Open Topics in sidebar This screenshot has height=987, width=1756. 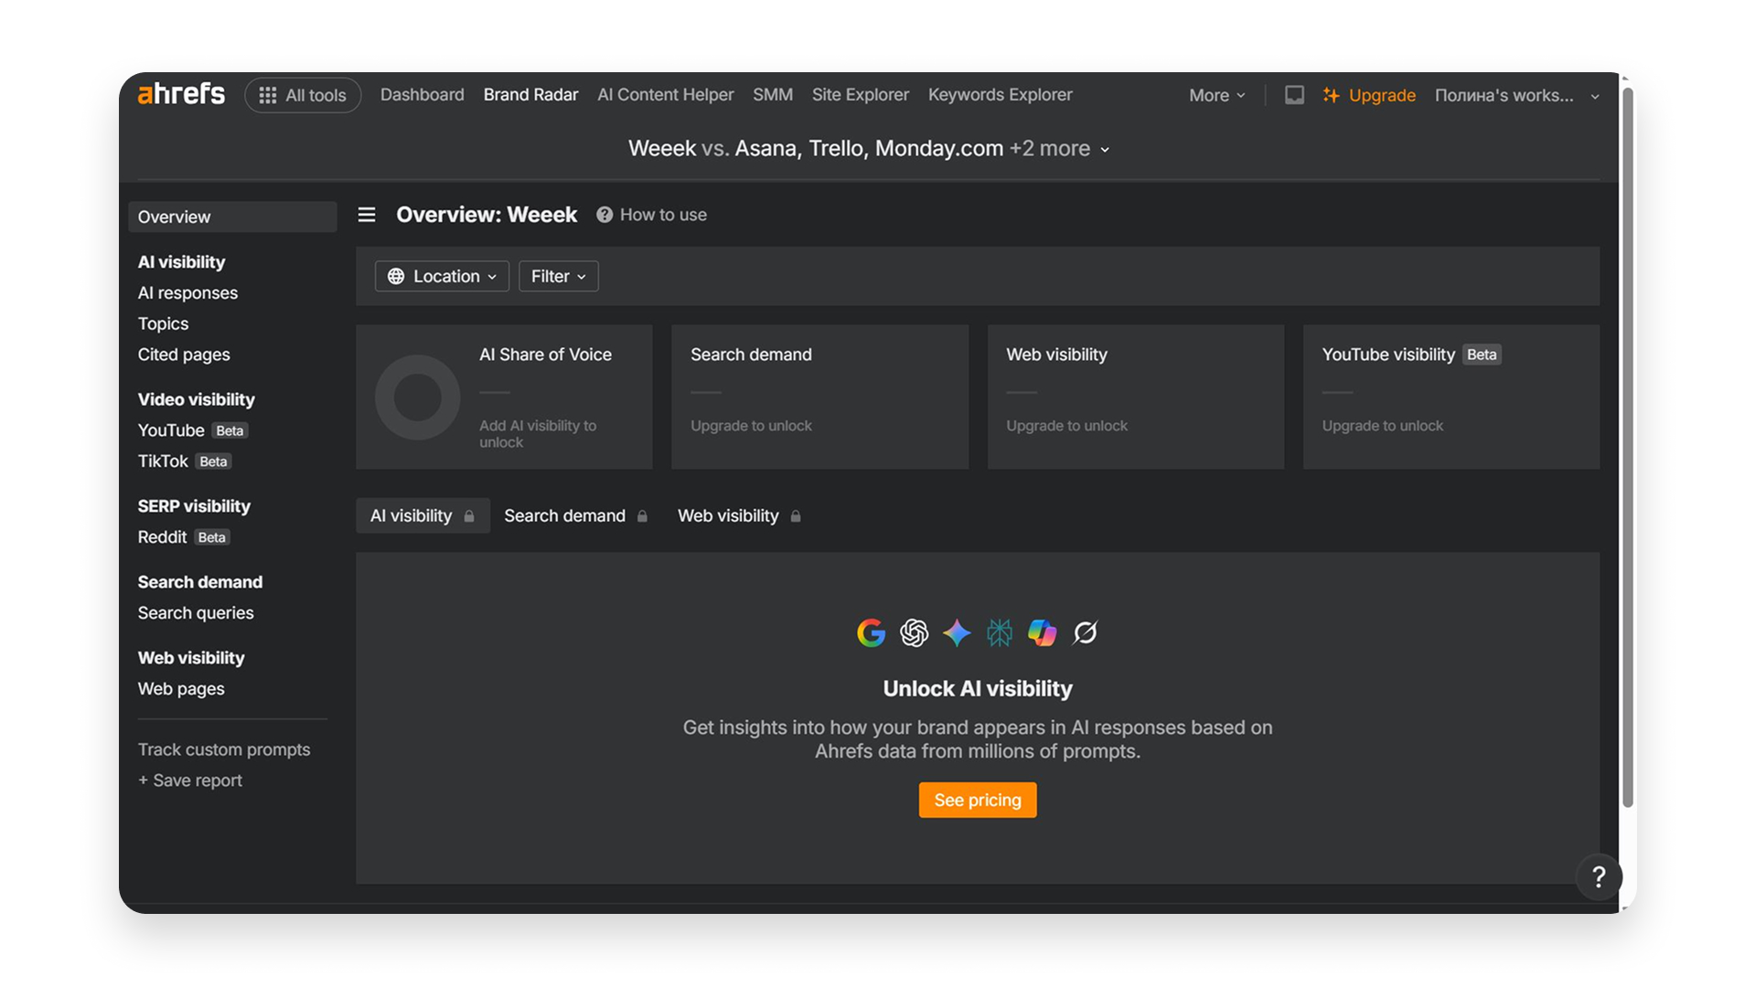coord(163,324)
